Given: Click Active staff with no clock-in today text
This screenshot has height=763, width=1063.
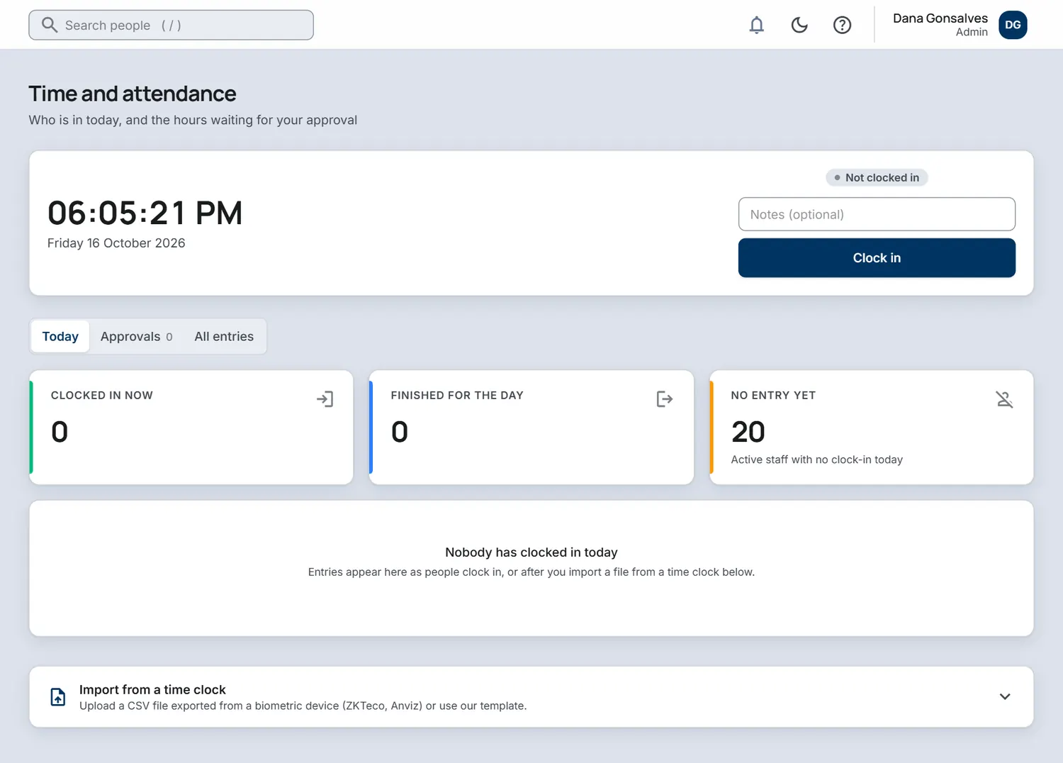Looking at the screenshot, I should (x=817, y=460).
